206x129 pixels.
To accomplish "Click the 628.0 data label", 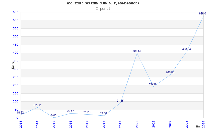I will click(202, 13).
